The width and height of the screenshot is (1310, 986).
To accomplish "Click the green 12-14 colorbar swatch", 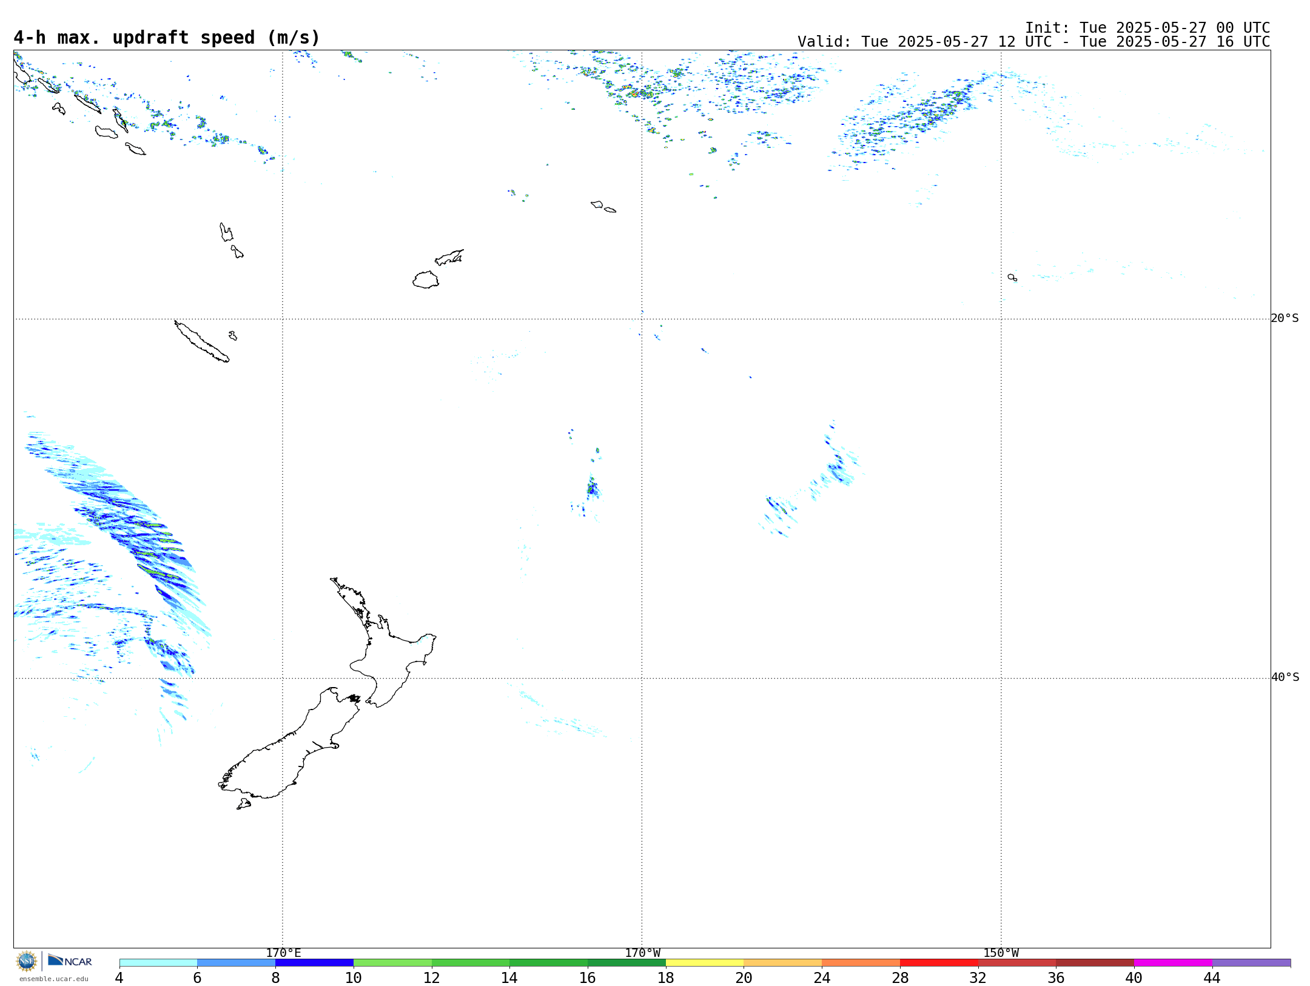I will point(471,963).
